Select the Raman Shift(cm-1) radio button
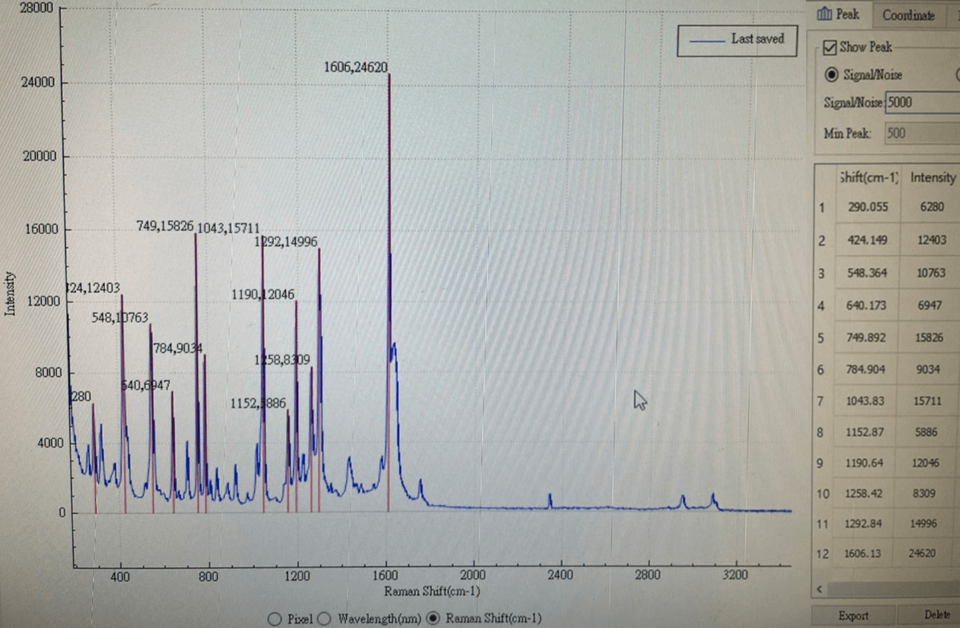 (433, 618)
